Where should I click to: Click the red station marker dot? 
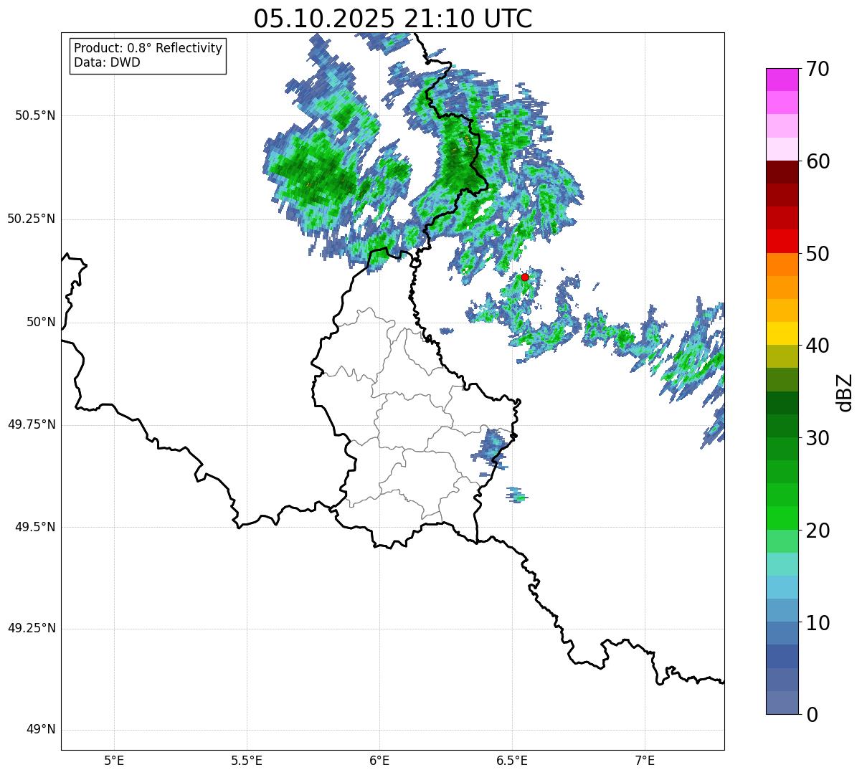525,277
